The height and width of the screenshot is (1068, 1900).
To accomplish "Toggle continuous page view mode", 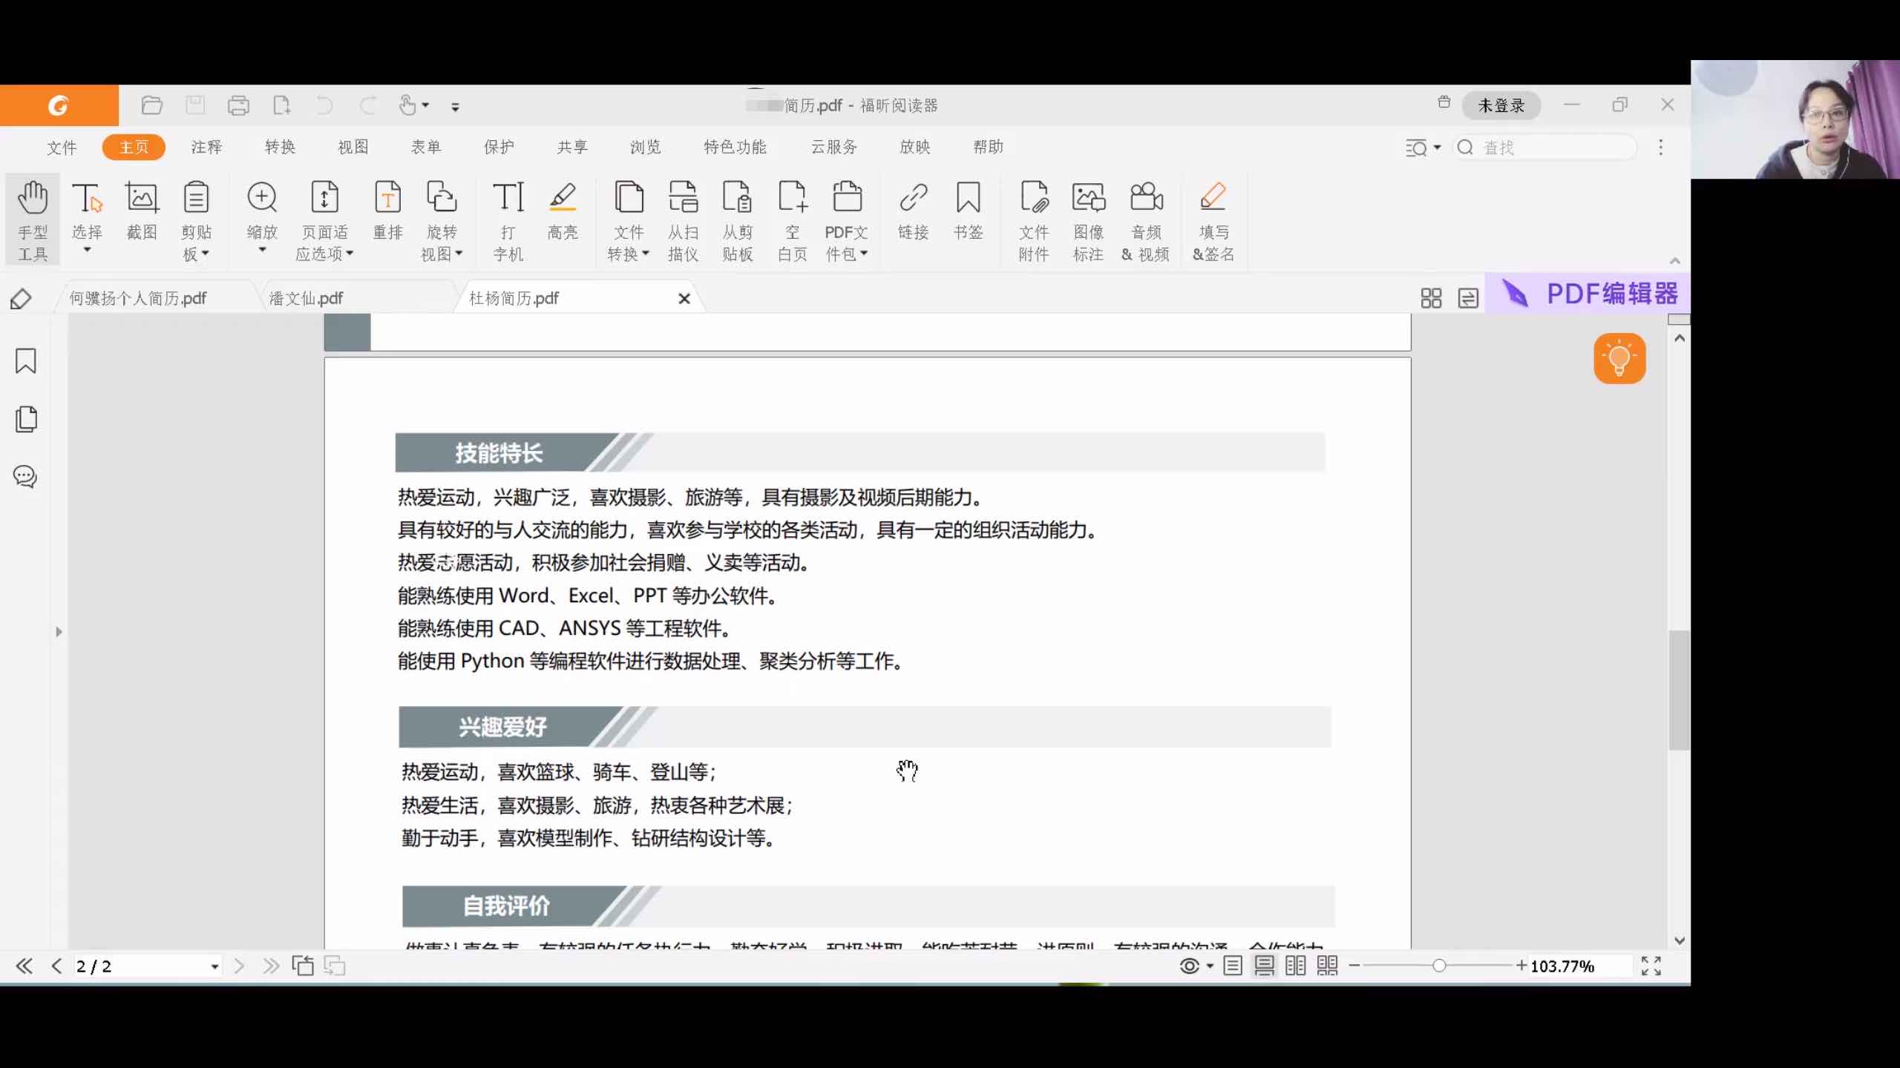I will click(x=1264, y=966).
